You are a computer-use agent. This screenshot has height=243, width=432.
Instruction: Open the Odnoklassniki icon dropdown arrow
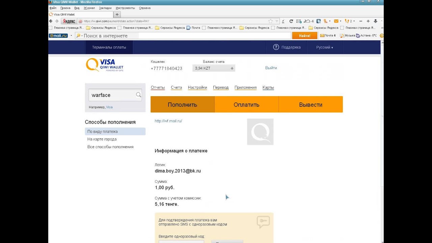click(330, 21)
